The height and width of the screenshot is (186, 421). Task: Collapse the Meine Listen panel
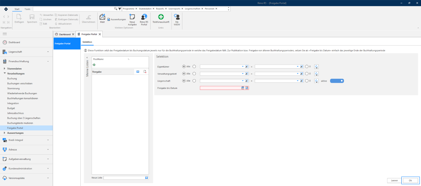(87, 57)
